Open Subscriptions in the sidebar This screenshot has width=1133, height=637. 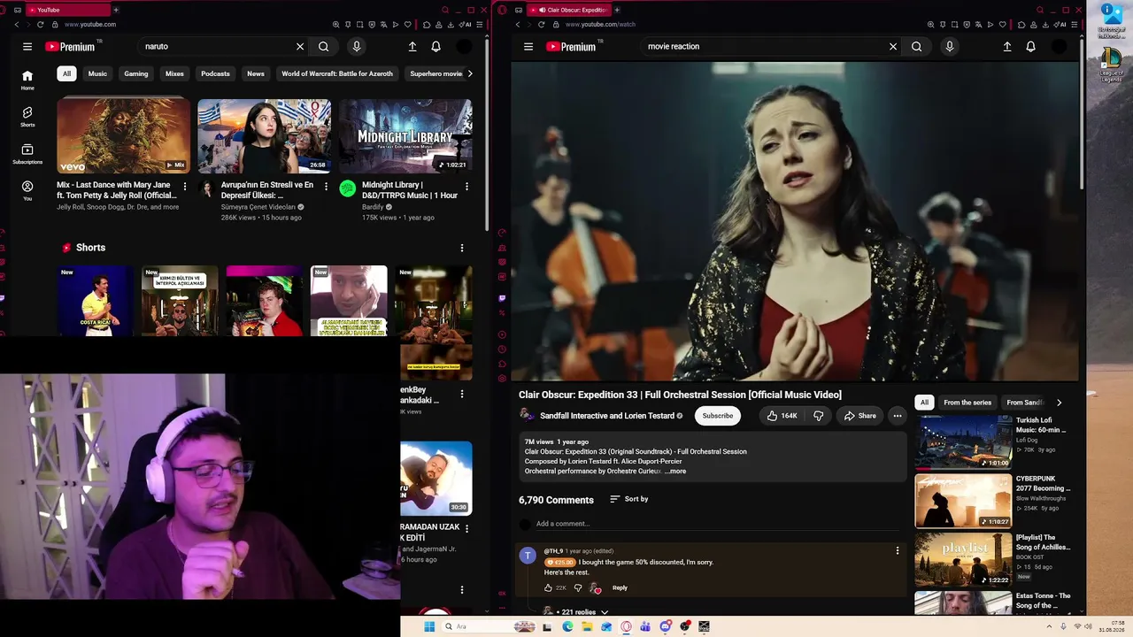27,154
